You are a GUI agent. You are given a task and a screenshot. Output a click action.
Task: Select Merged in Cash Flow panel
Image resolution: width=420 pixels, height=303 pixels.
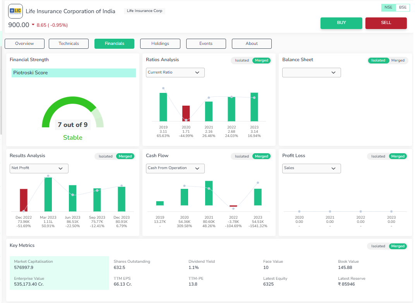pyautogui.click(x=261, y=156)
